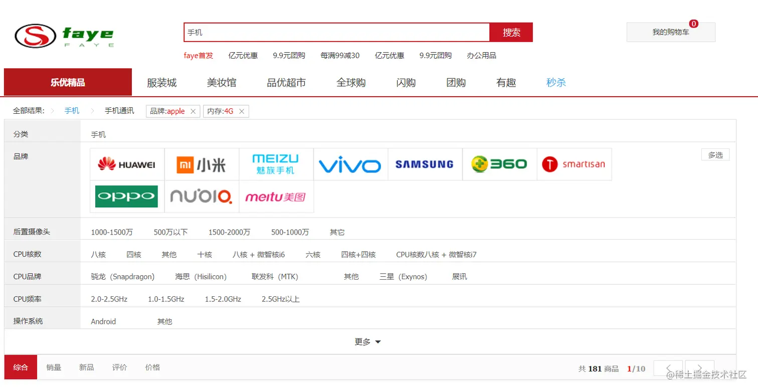Remove the 品牌:apple filter tag
758x391 pixels.
(x=193, y=111)
